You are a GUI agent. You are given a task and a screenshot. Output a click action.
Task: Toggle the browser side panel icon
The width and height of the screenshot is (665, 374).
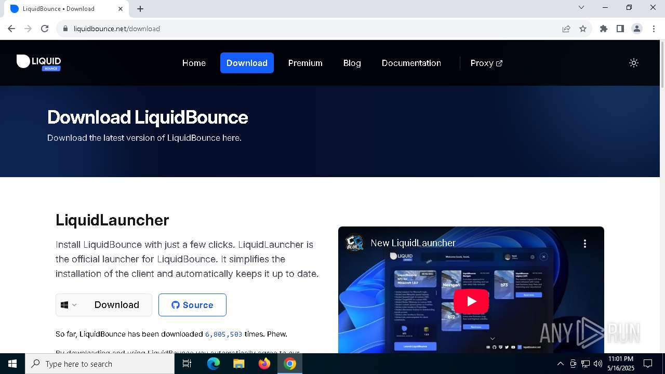click(620, 29)
